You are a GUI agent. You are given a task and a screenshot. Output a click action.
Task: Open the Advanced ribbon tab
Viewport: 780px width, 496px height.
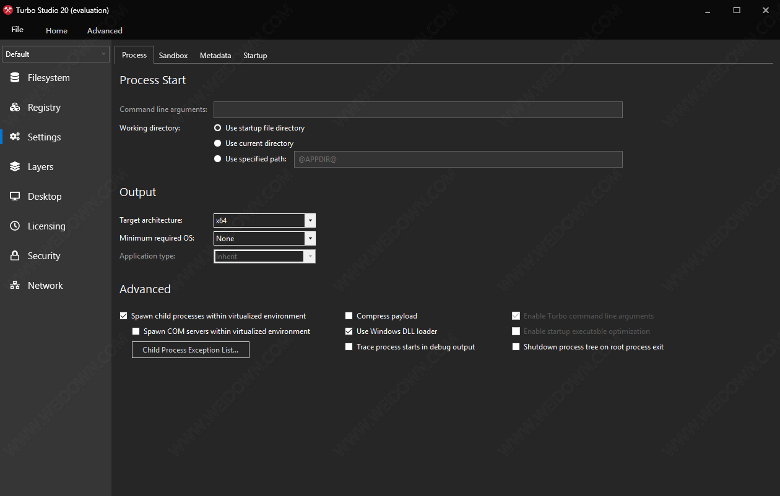coord(105,30)
